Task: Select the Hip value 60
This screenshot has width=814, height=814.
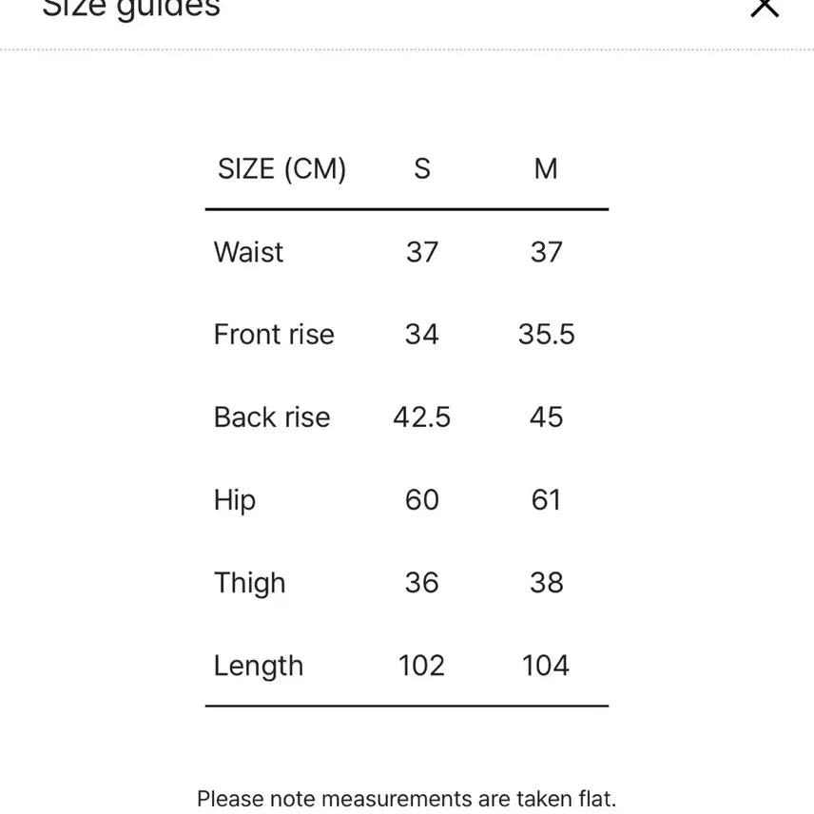Action: (422, 500)
